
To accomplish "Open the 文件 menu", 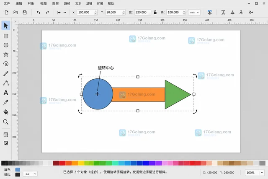I will [x=7, y=3].
